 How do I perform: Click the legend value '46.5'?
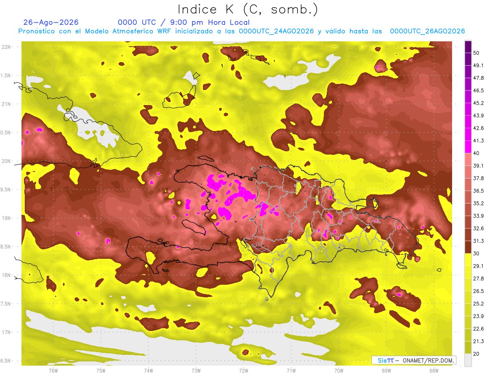pyautogui.click(x=478, y=91)
